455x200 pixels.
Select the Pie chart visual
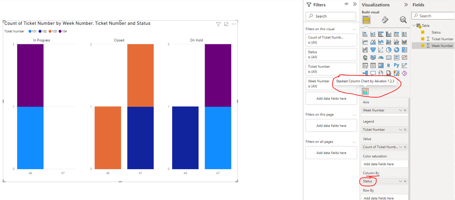(x=388, y=50)
